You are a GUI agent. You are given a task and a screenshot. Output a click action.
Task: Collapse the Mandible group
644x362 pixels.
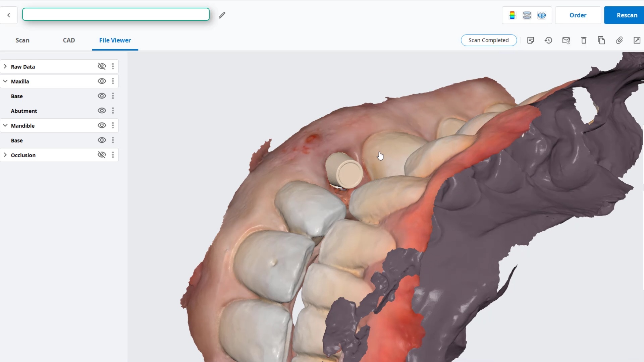[5, 125]
